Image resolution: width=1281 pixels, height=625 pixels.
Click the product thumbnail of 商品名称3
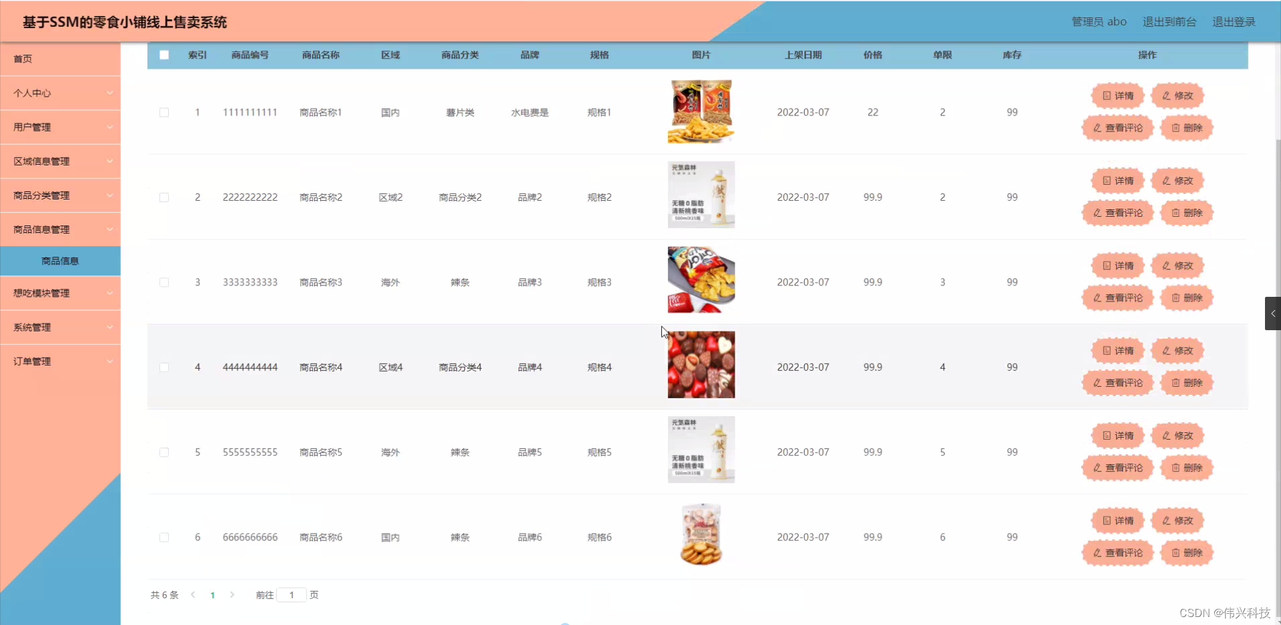[701, 279]
